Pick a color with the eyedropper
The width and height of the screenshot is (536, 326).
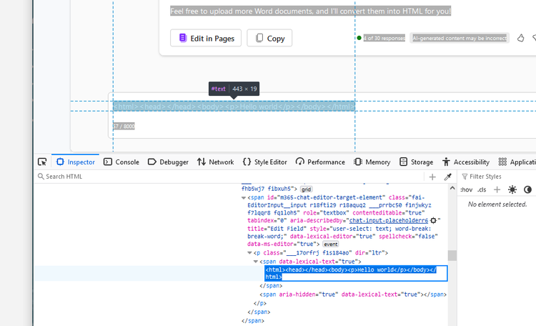coord(448,177)
